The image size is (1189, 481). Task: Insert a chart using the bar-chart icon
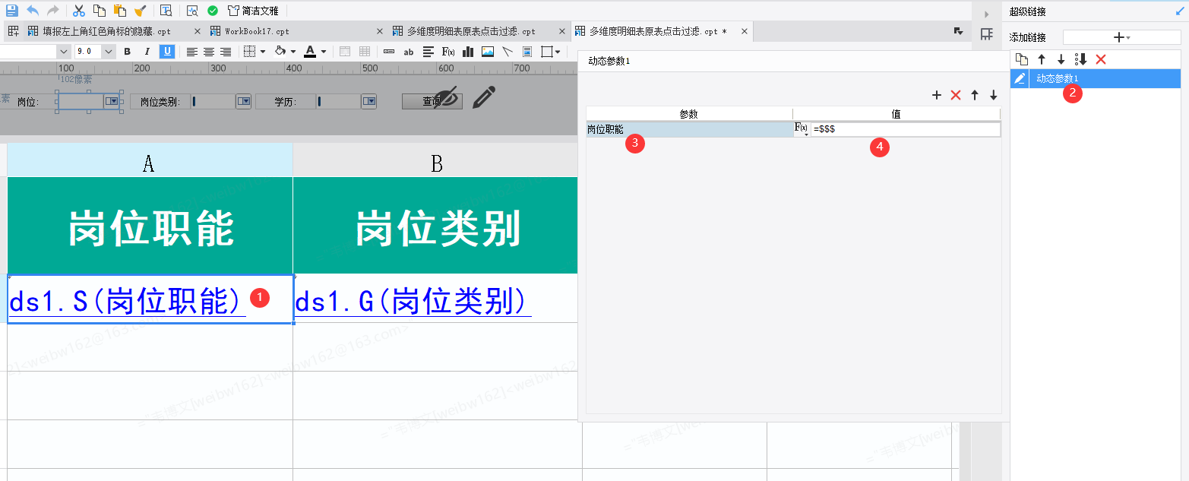click(468, 52)
